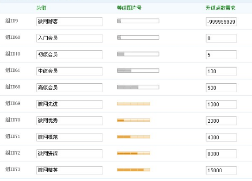This screenshot has height=181, width=252.
Task: Click the 组ID68 row label
Action: (13, 87)
